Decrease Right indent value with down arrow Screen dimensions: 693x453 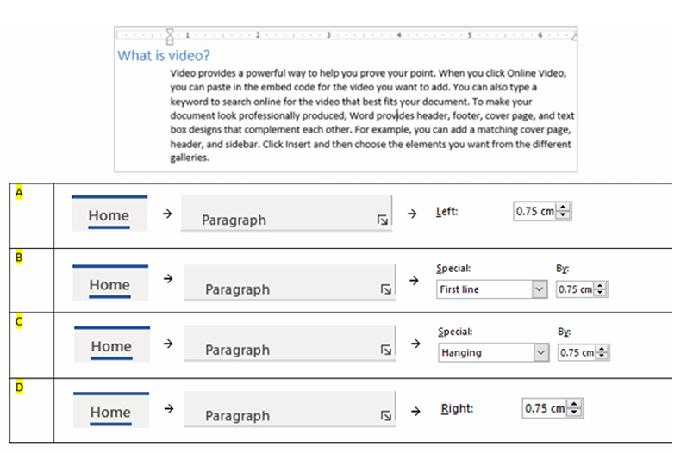(574, 413)
